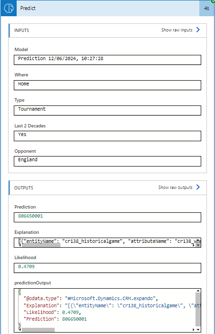The height and width of the screenshot is (334, 215).
Task: Select the Where field showing Home
Action: pyautogui.click(x=107, y=85)
